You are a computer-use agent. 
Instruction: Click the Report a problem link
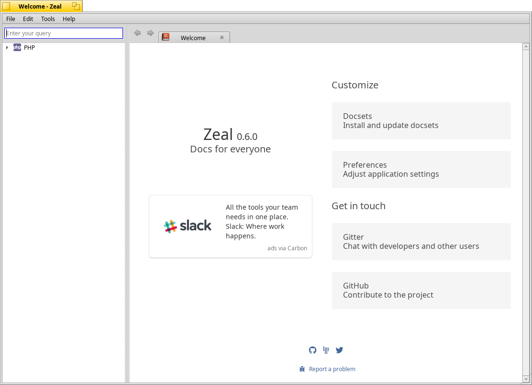point(332,369)
